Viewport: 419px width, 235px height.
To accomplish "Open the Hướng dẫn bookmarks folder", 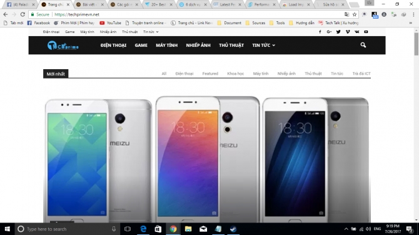I will [301, 23].
